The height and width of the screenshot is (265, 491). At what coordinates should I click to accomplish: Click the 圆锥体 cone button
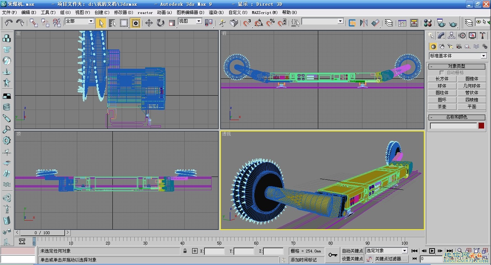click(x=472, y=79)
